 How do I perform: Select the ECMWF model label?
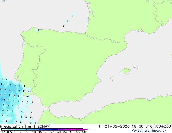point(44,126)
